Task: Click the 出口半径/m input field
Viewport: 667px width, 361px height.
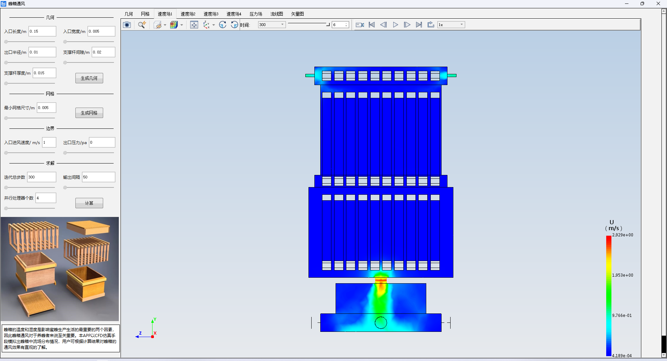Action: (x=42, y=52)
